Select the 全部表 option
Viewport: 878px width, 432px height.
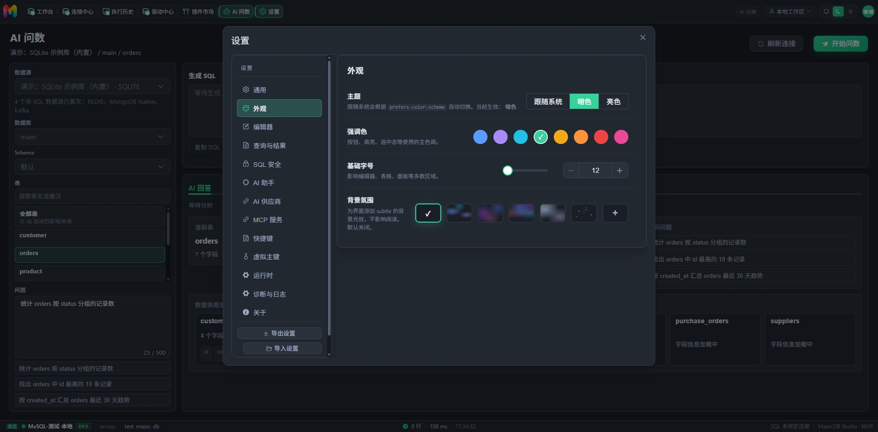(x=90, y=217)
